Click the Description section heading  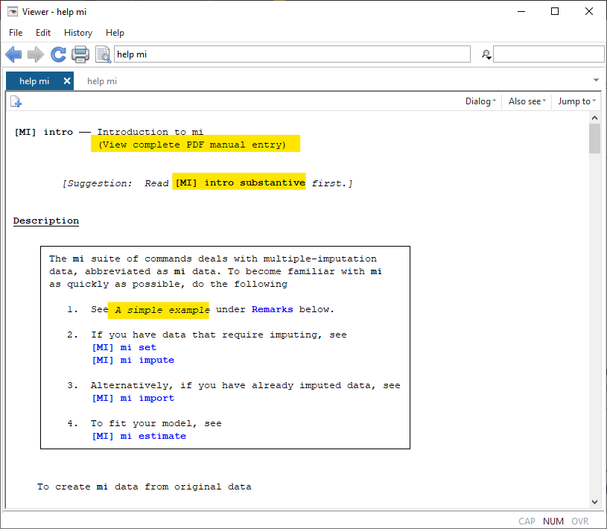(x=46, y=221)
